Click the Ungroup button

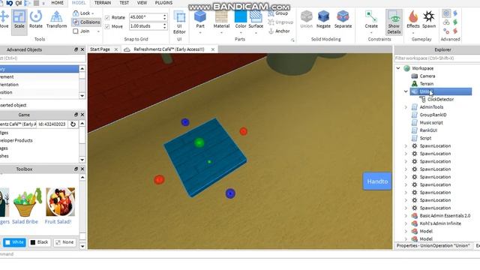tap(280, 22)
